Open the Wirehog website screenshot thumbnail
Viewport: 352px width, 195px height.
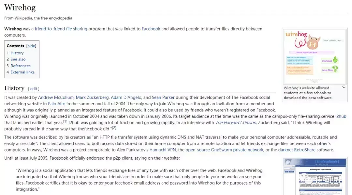click(x=315, y=57)
